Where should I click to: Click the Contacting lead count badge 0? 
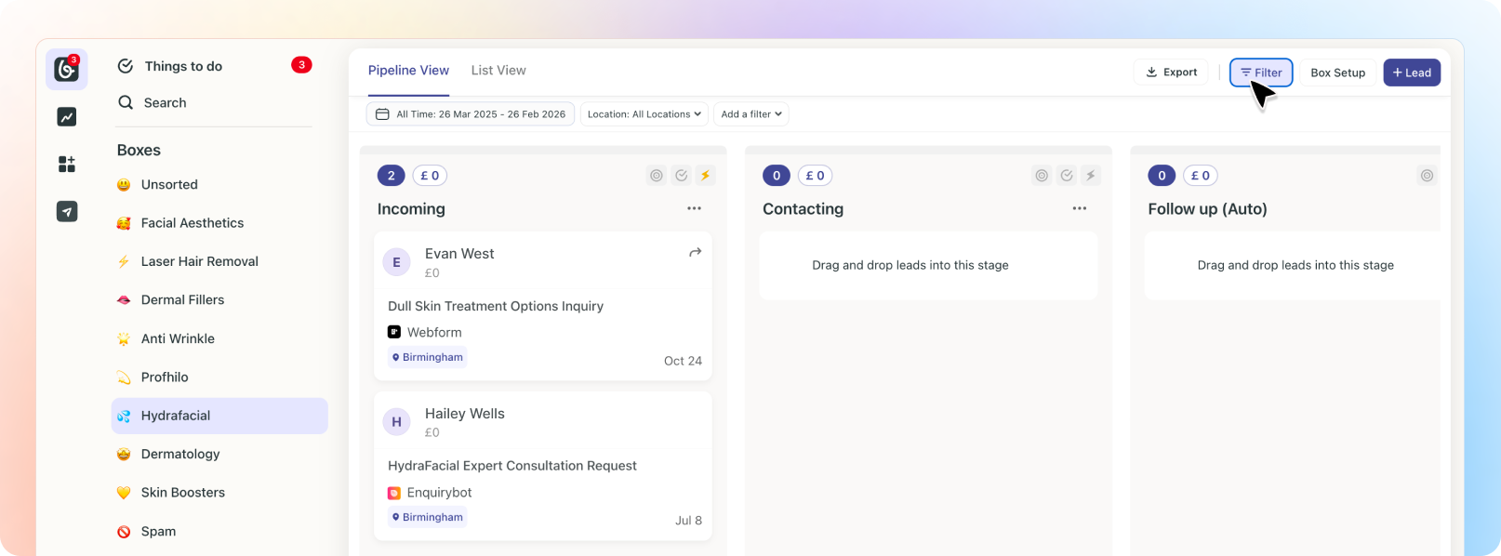coord(777,176)
